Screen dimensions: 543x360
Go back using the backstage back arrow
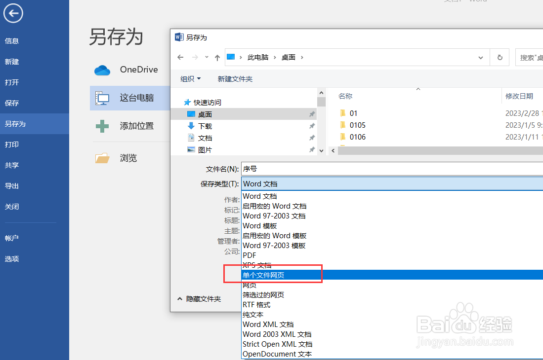click(13, 13)
